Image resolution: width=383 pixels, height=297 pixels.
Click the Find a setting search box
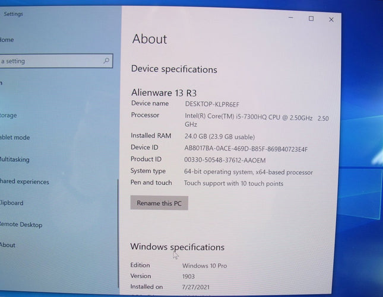click(x=56, y=61)
